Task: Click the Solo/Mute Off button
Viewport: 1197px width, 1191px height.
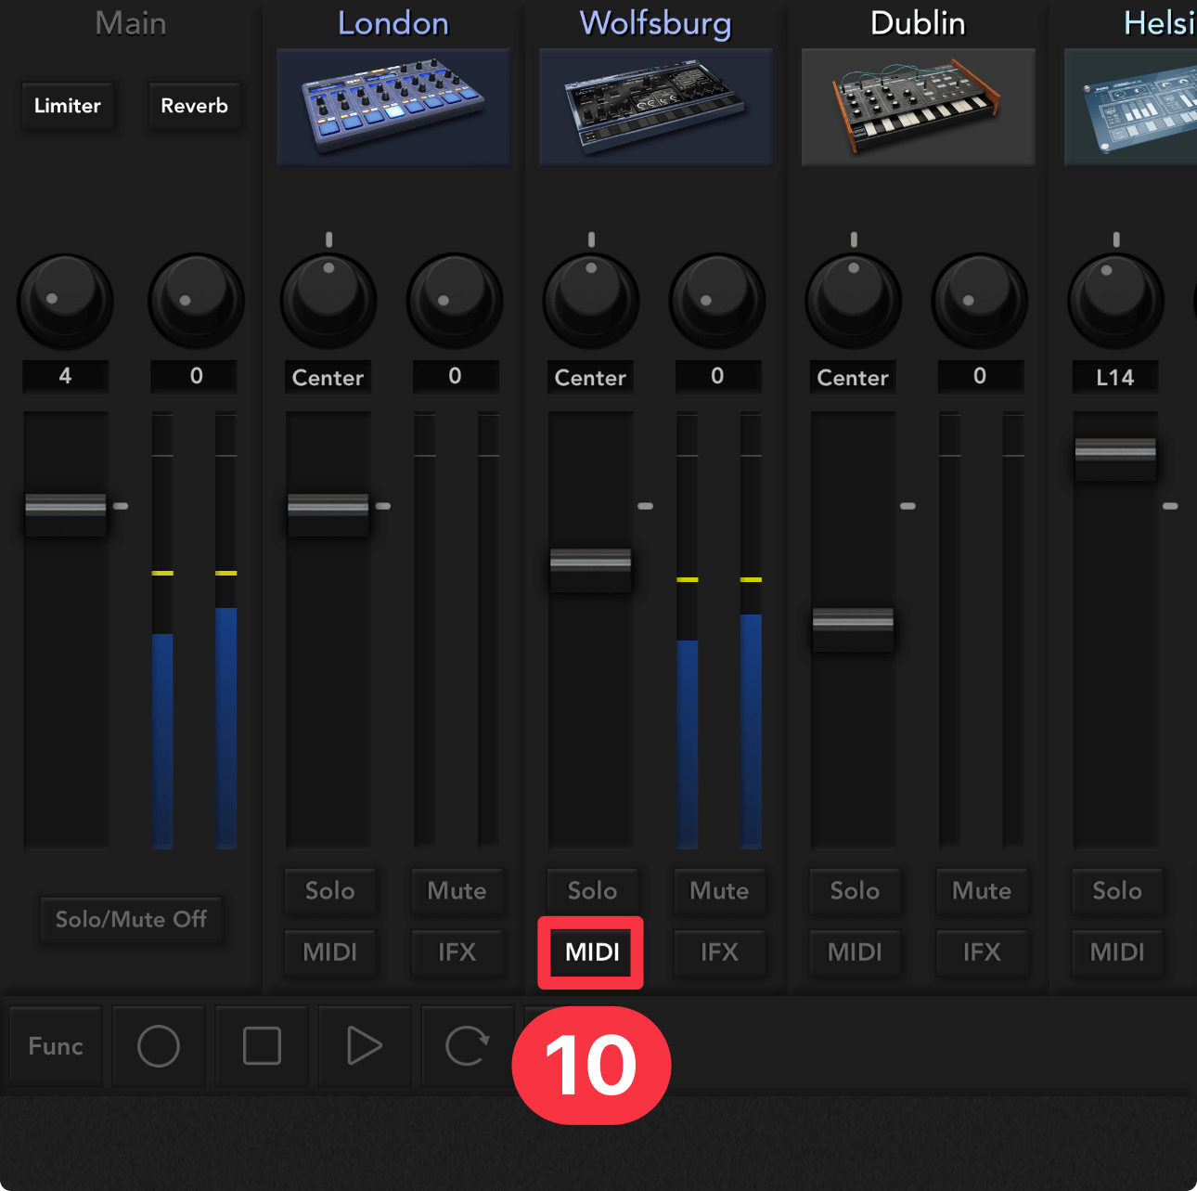Action: pos(131,920)
